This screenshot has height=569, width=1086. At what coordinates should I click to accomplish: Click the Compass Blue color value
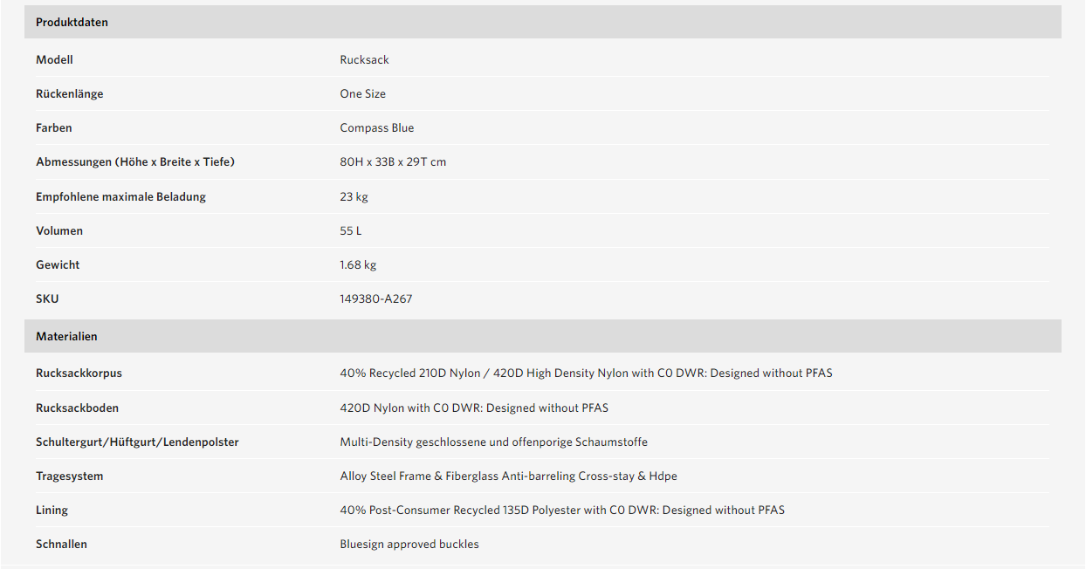pos(376,127)
